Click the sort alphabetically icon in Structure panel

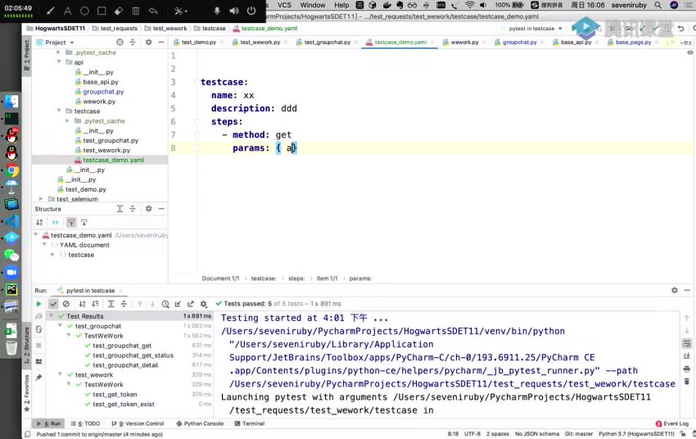[39, 223]
